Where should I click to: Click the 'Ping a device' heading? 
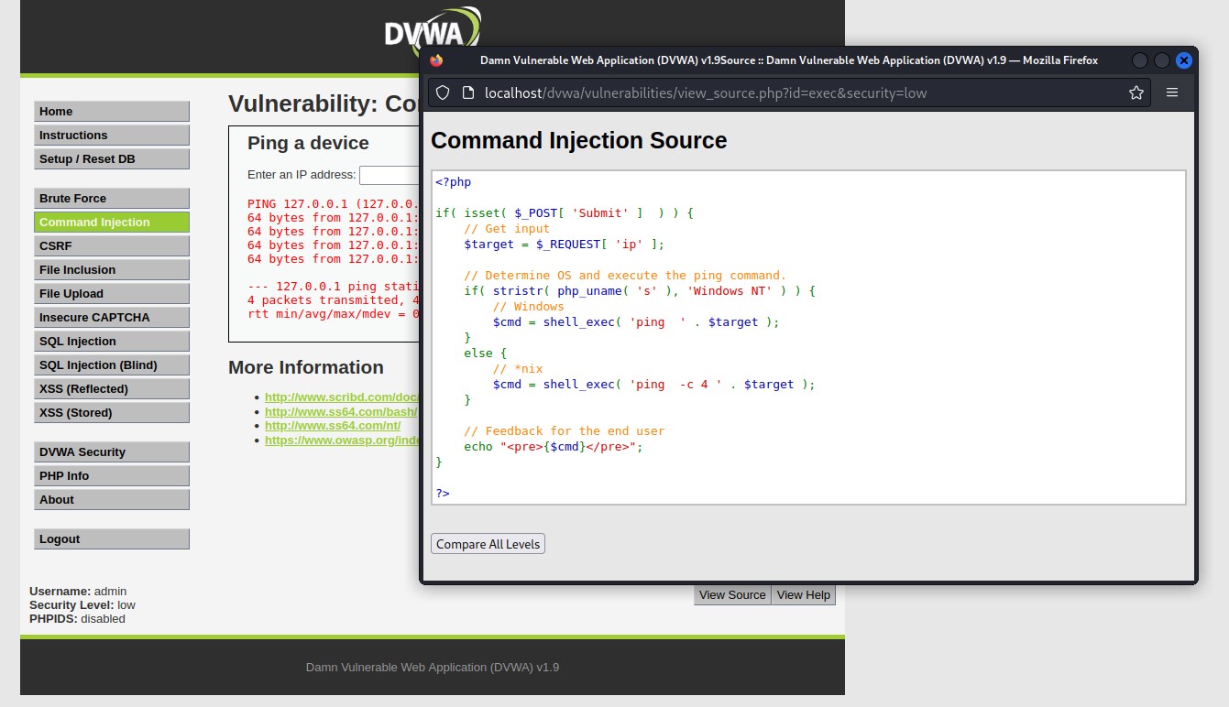tap(308, 144)
